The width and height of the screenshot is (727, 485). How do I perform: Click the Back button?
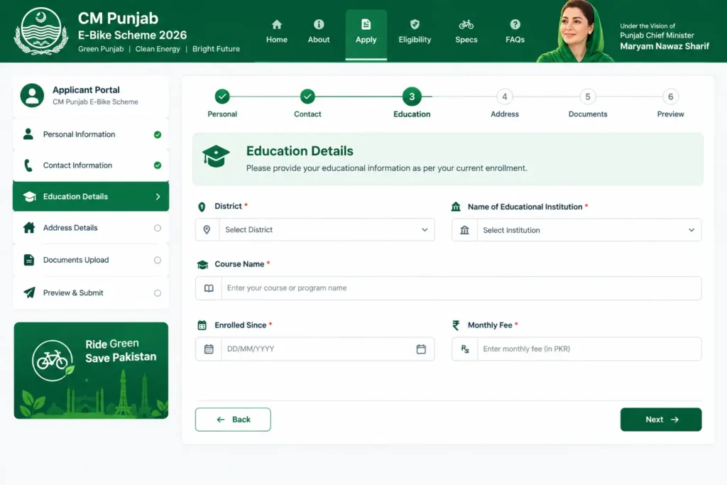(x=233, y=420)
